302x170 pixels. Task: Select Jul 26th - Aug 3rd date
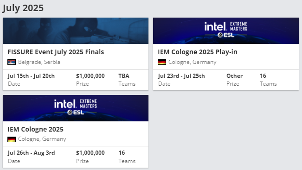pos(31,153)
